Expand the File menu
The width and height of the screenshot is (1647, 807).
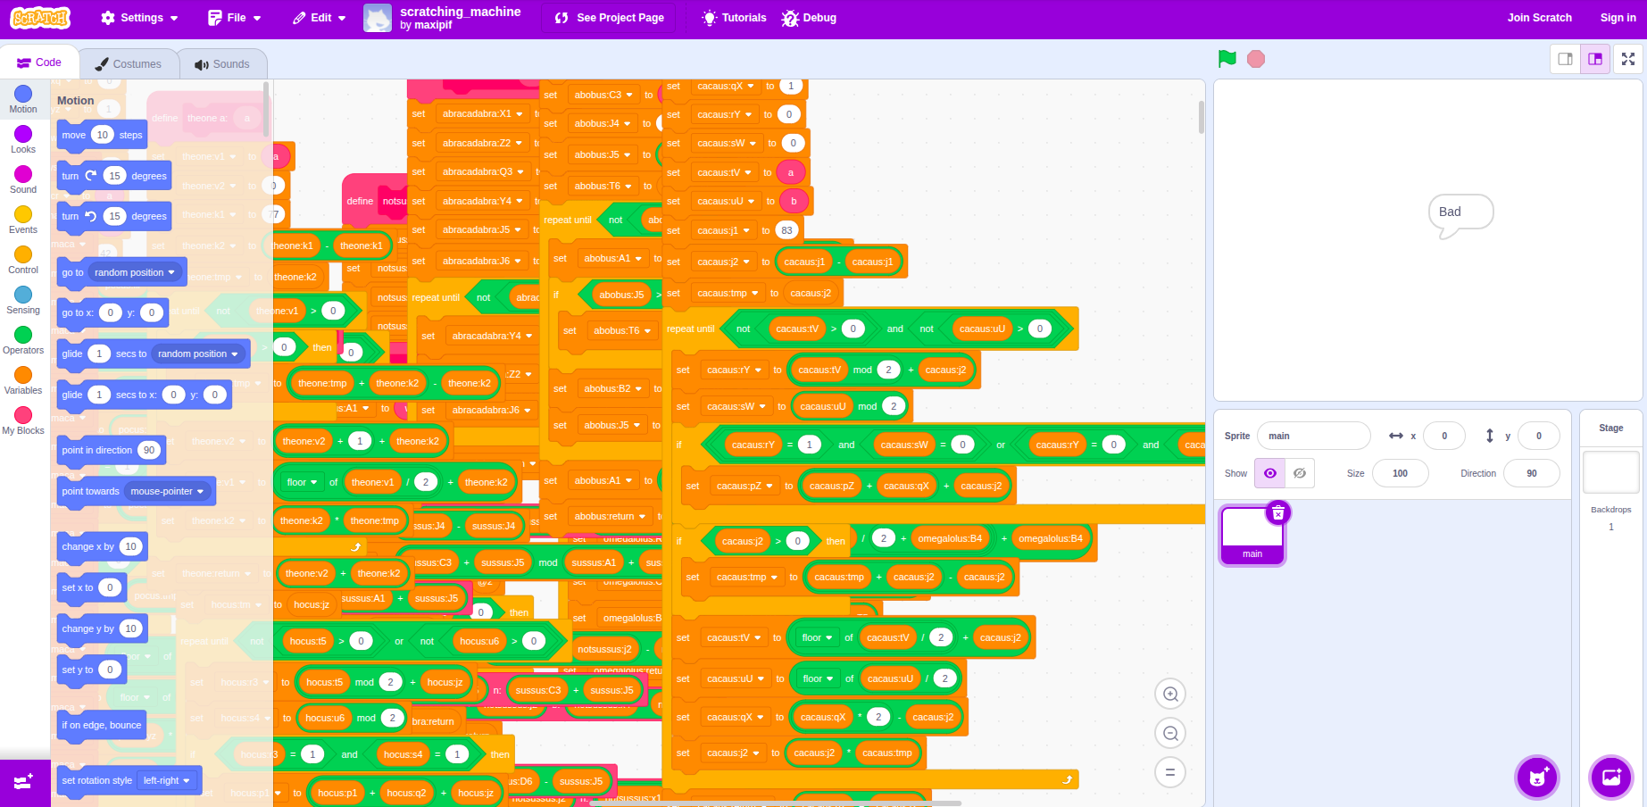[x=235, y=18]
